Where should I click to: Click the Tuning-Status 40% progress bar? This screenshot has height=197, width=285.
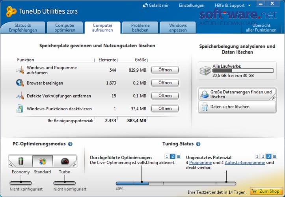pos(176,183)
